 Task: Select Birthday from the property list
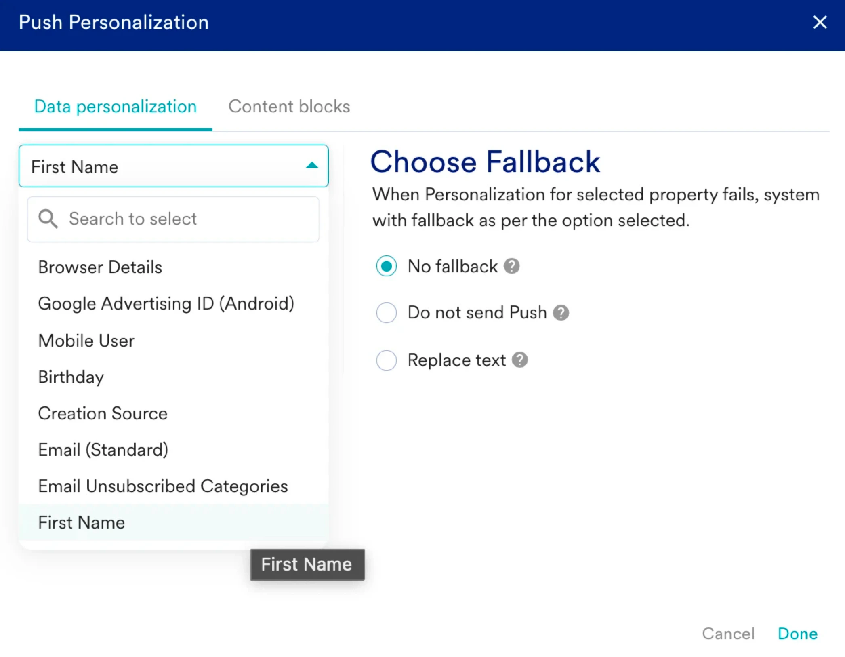click(x=71, y=377)
